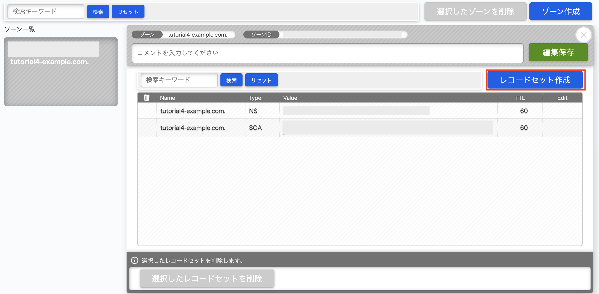Click 選択したレコードセットを削除 button
Screen dimensions: 599x294
click(x=207, y=278)
